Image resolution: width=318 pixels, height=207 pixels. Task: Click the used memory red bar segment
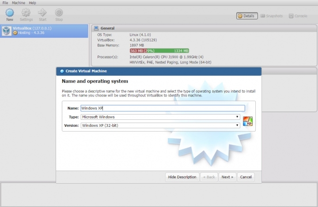point(139,51)
